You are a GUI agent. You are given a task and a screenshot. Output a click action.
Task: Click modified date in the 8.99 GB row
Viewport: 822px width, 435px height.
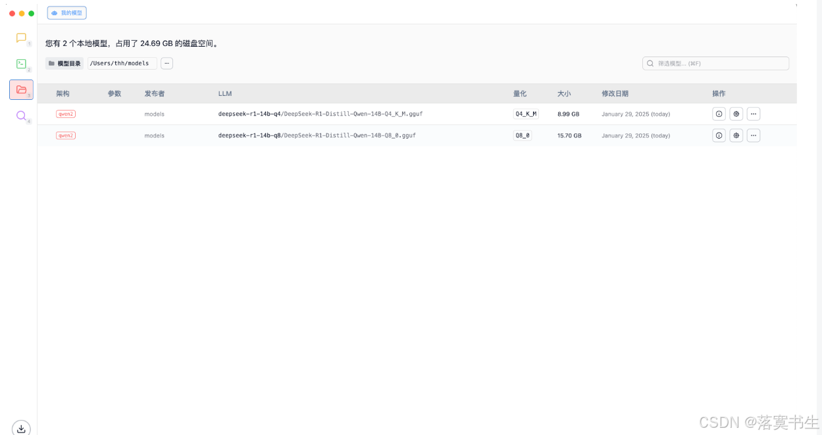pyautogui.click(x=636, y=114)
